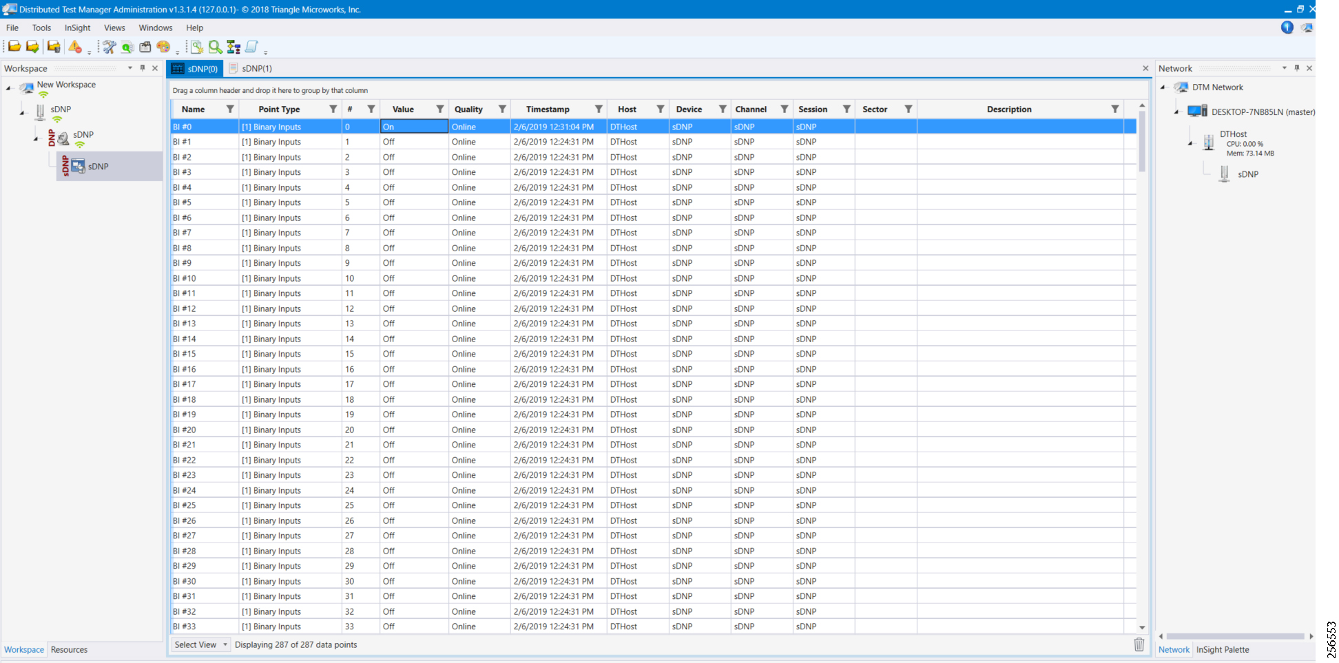Viewport: 1339px width, 663px height.
Task: Click the blue scroll script icon
Action: click(251, 47)
